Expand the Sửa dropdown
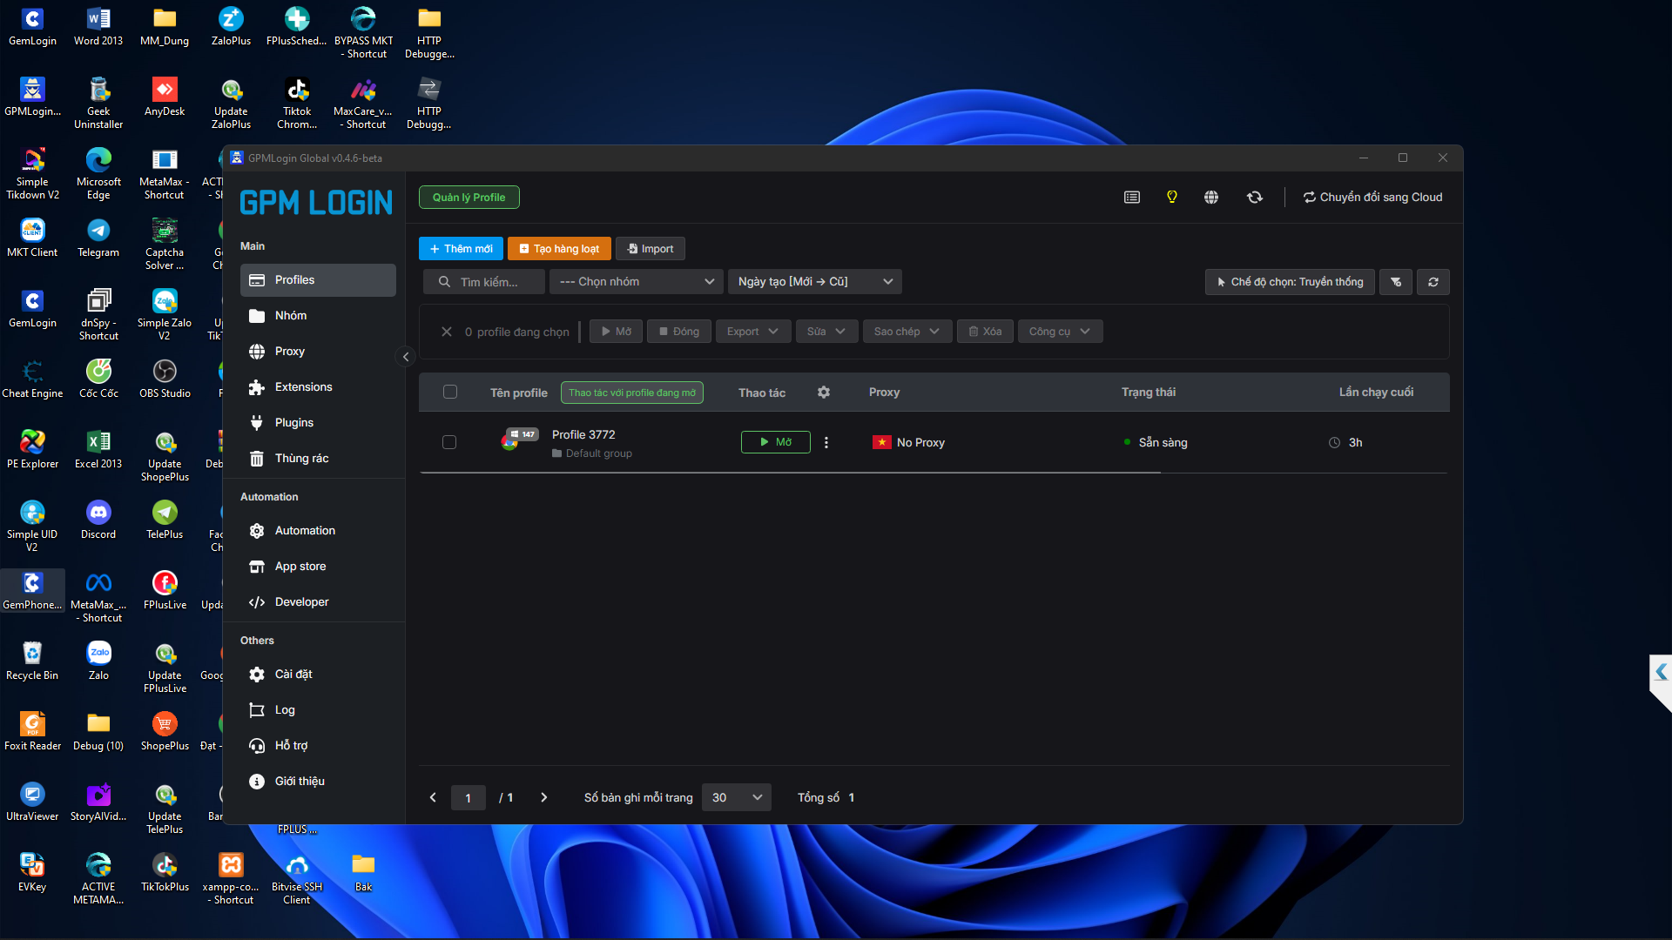 (x=826, y=332)
